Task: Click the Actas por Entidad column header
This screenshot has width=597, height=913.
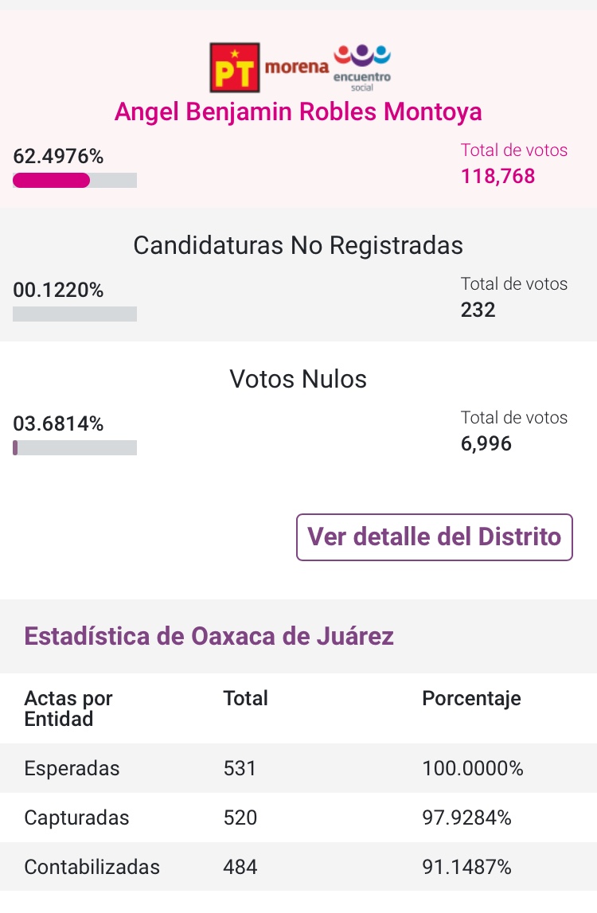Action: click(68, 708)
